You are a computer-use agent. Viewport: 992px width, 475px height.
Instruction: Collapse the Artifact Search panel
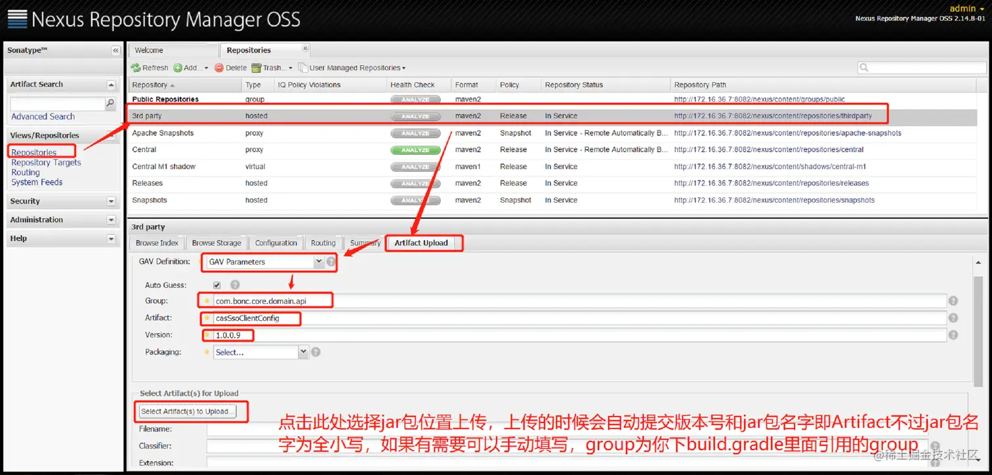(110, 84)
